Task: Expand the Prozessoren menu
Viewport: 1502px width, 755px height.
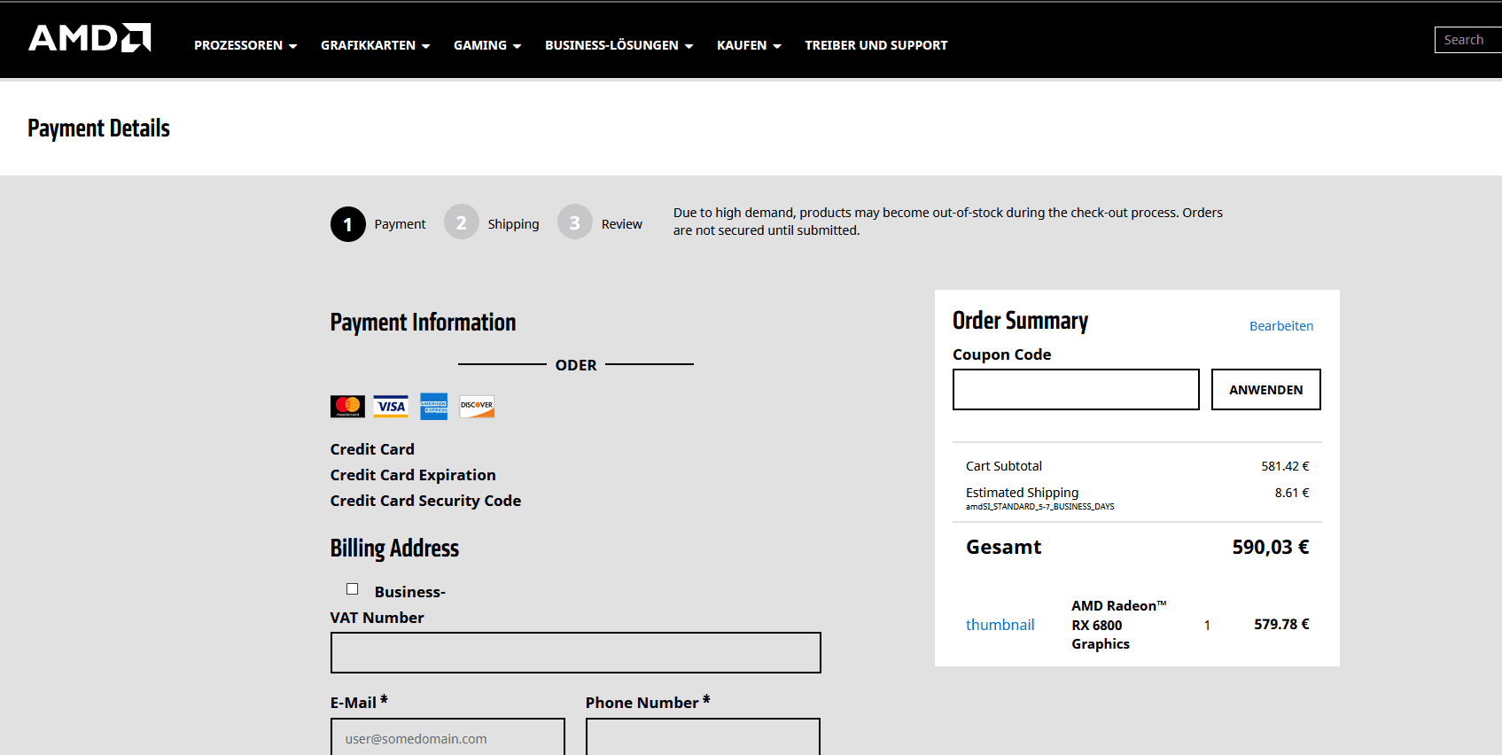Action: [x=245, y=45]
